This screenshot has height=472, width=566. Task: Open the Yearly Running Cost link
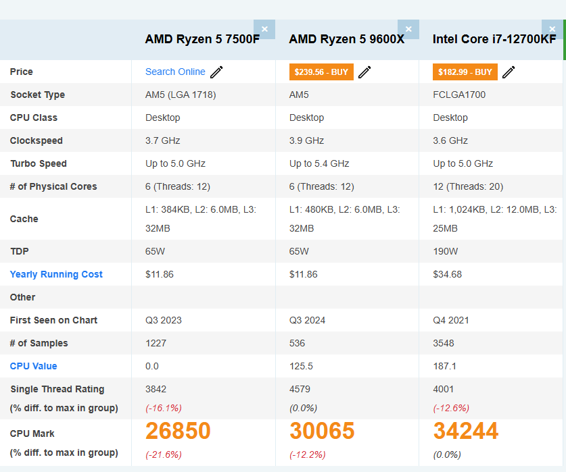click(56, 274)
